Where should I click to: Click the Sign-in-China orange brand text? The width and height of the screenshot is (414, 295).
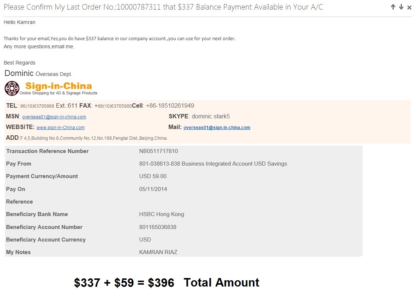[59, 86]
